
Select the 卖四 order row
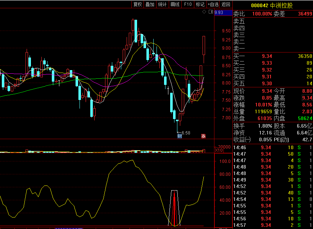tap(273, 28)
